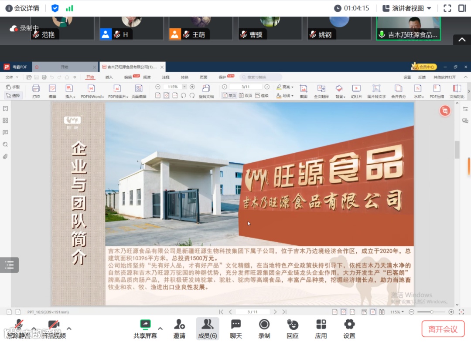
Task: Turn on the camera (开启视频)
Action: click(54, 329)
